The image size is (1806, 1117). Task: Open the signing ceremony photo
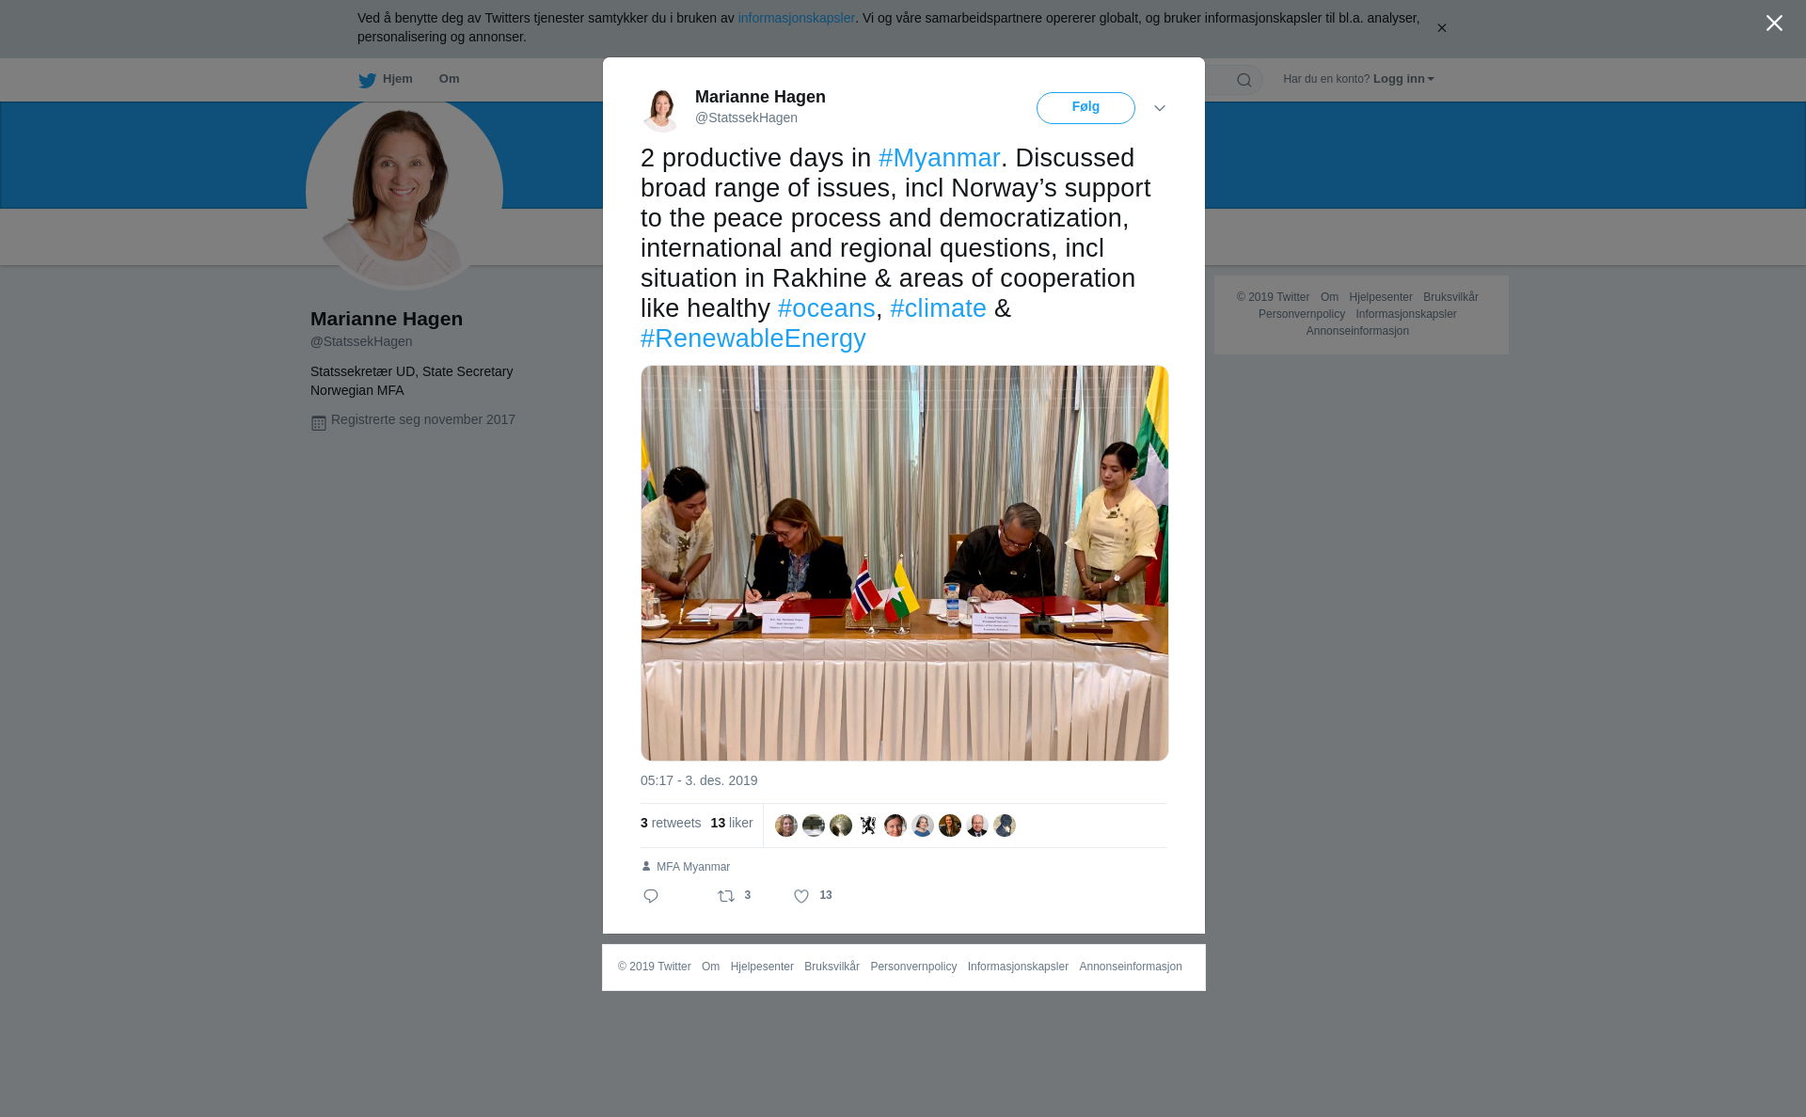coord(905,563)
